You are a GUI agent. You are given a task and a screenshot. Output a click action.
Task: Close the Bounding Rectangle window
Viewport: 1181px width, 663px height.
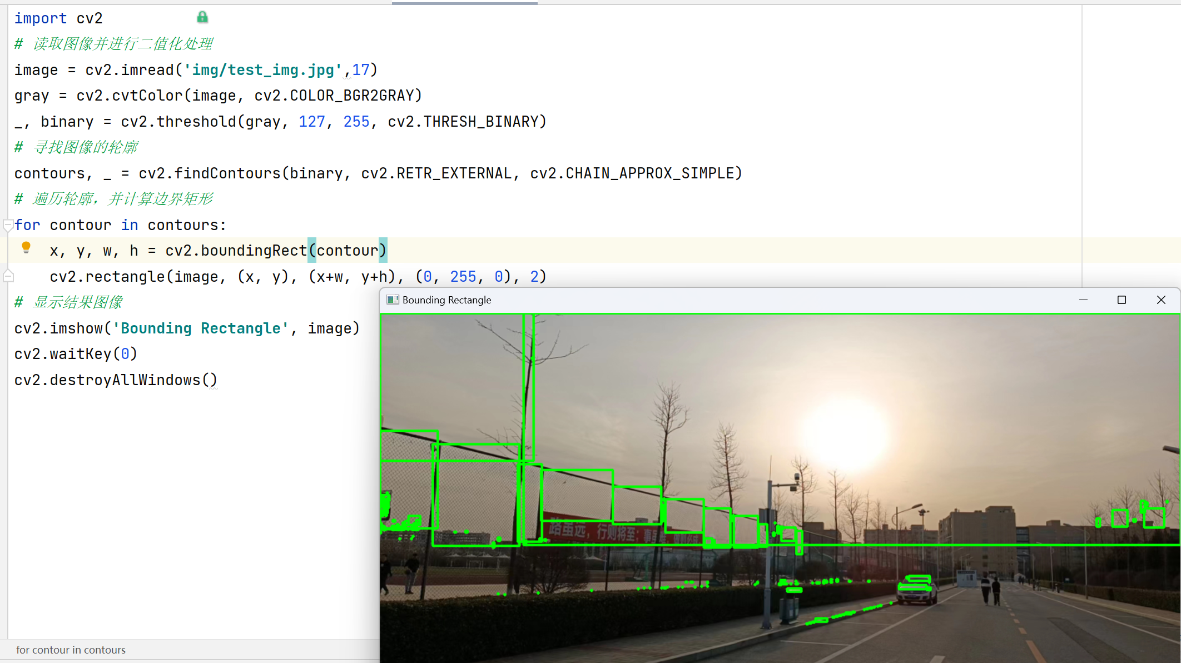(x=1161, y=300)
